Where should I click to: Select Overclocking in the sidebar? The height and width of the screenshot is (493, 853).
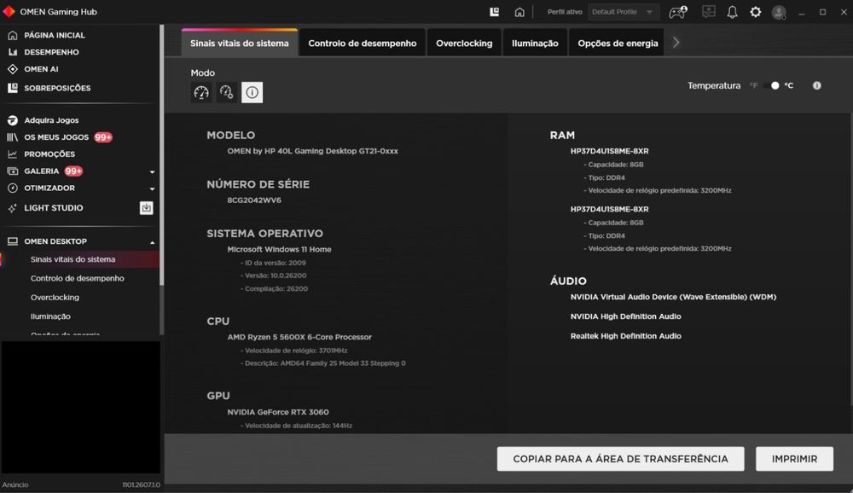tap(55, 298)
